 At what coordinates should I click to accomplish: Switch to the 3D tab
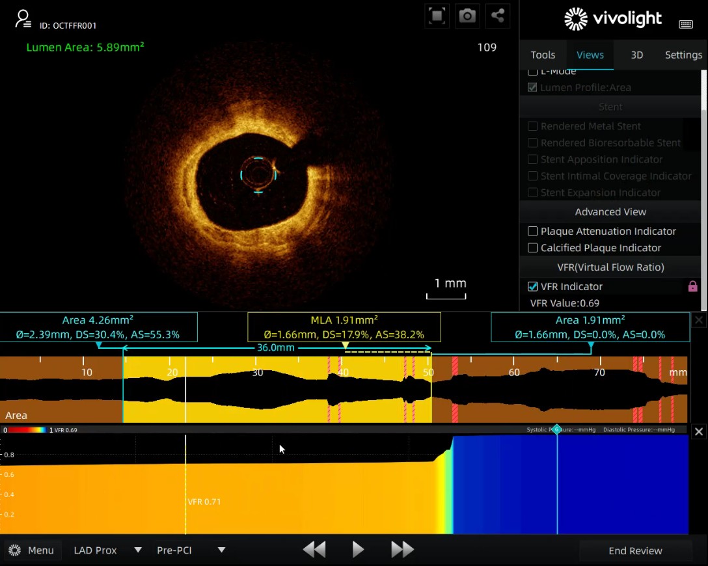(x=637, y=55)
